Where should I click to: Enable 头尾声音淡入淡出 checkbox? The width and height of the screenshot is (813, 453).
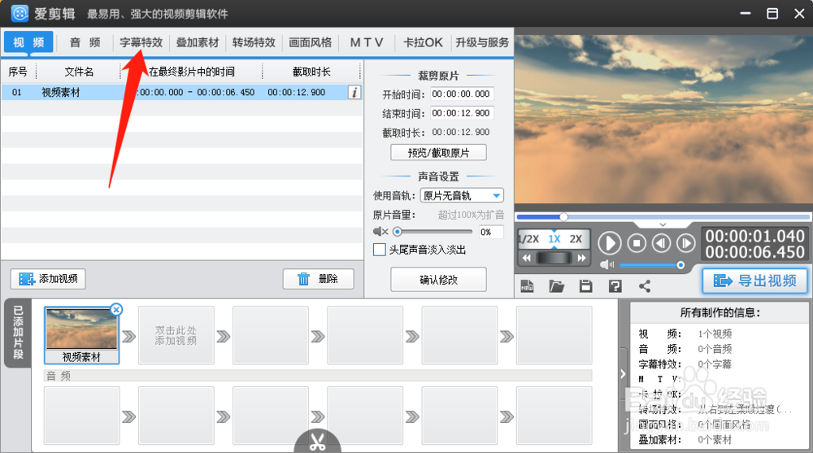tap(380, 250)
